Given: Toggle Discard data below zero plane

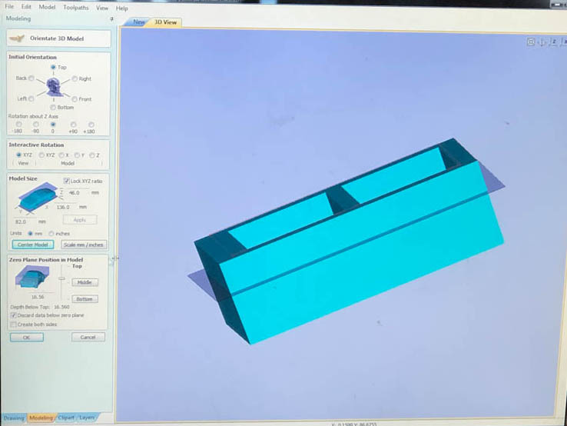Looking at the screenshot, I should tap(13, 315).
